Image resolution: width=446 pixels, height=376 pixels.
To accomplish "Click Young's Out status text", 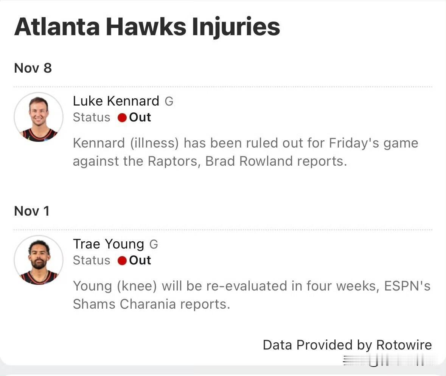I will (x=140, y=261).
